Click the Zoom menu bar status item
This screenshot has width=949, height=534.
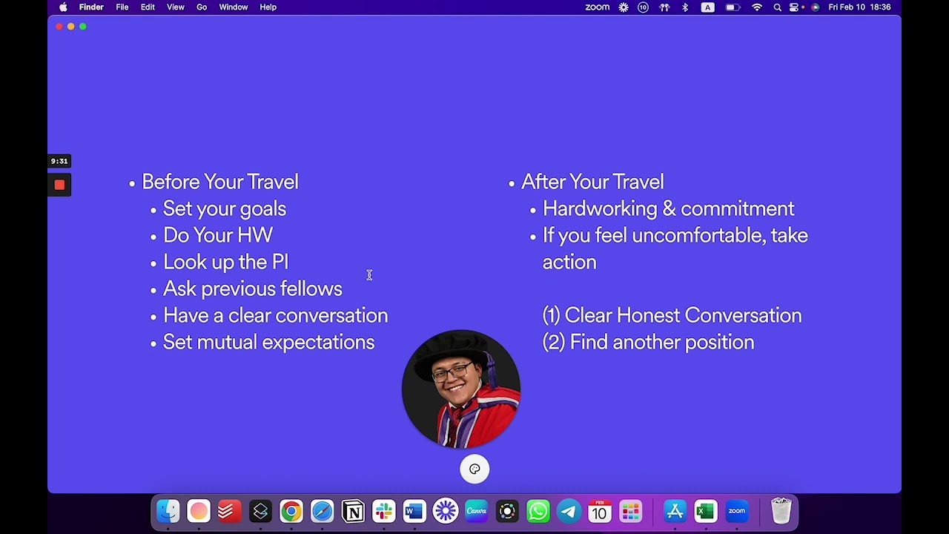click(597, 7)
